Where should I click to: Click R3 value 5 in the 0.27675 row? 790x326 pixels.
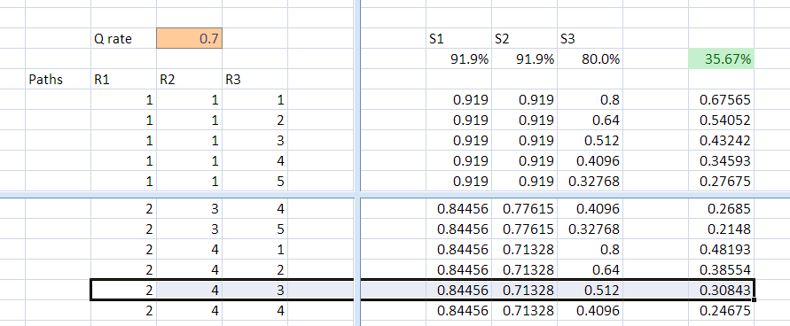pos(255,181)
